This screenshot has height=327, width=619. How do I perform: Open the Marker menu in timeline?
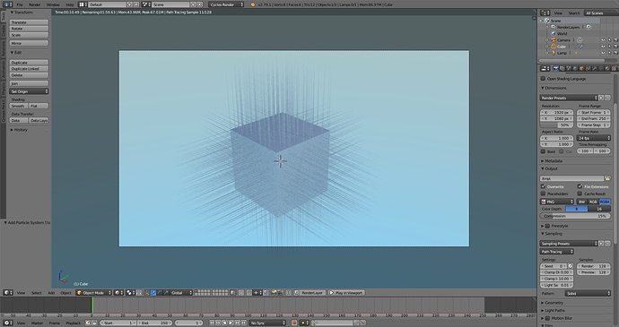(37, 323)
